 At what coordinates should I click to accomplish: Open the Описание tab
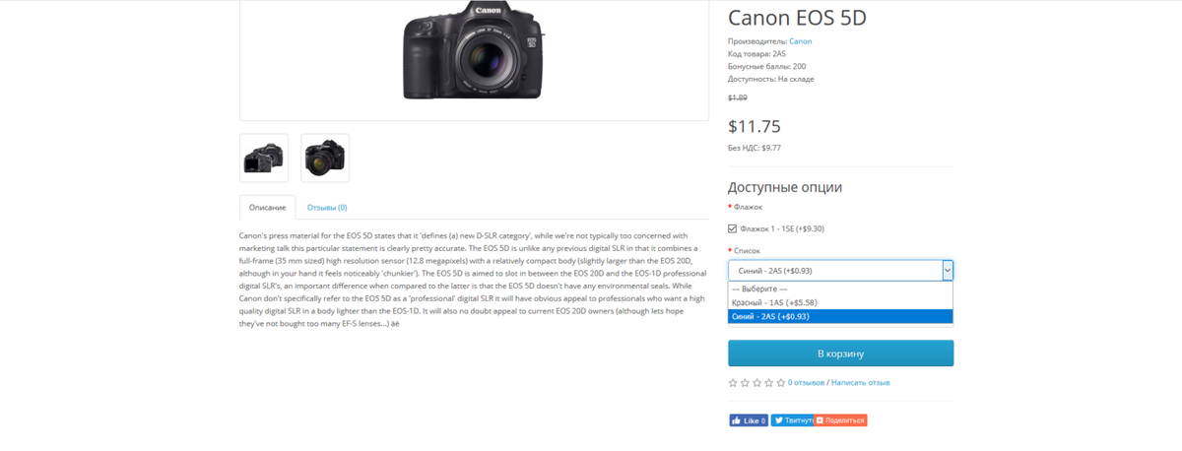[267, 208]
